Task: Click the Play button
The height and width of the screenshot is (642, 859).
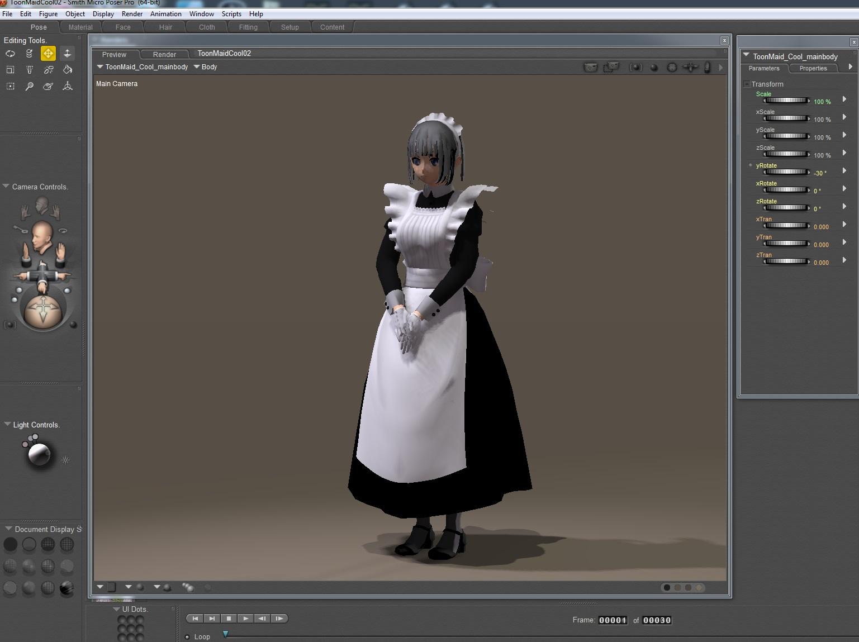Action: [245, 619]
